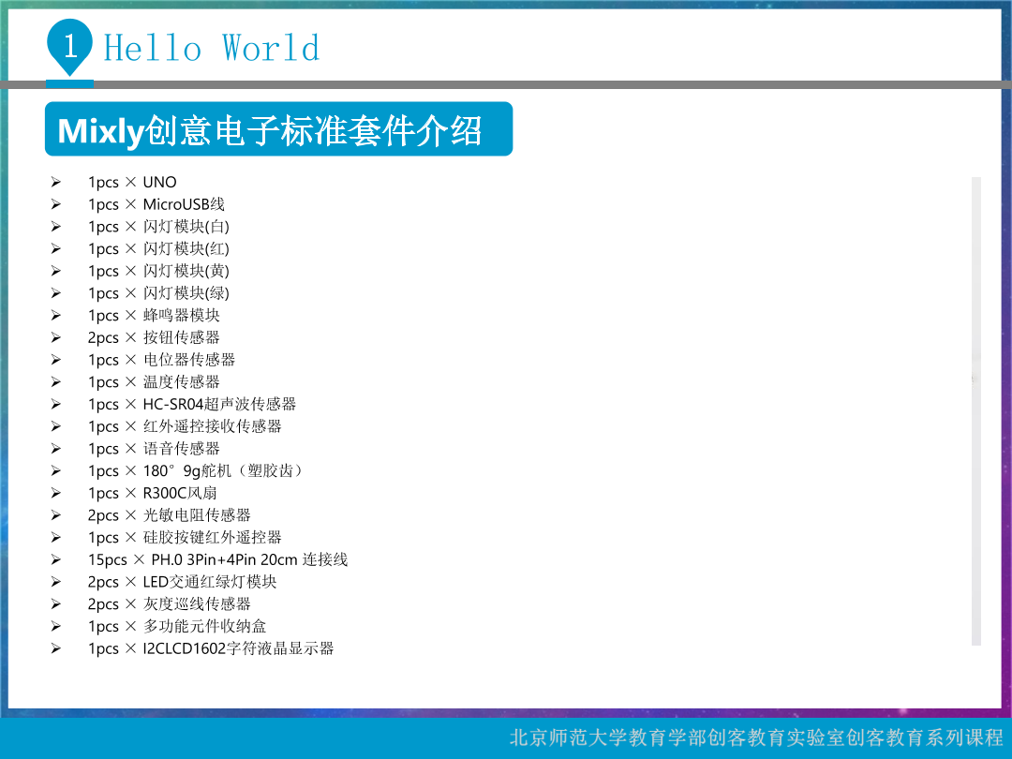Select the bullet arrow next to R300C风扇

55,493
